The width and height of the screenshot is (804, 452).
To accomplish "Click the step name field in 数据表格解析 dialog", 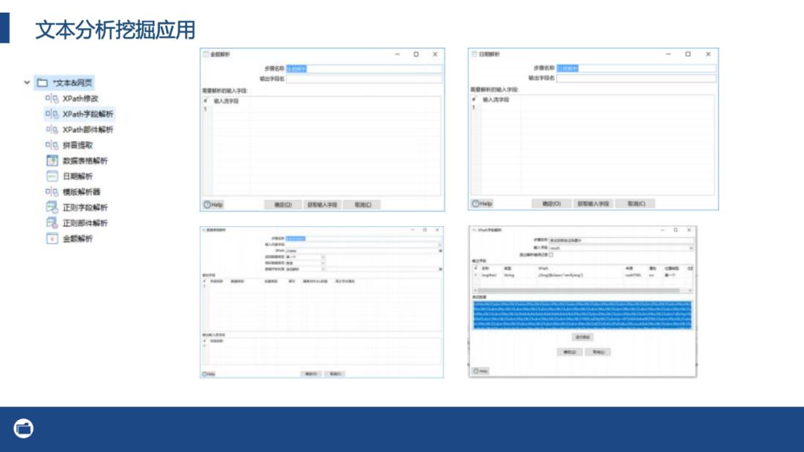I will click(363, 239).
